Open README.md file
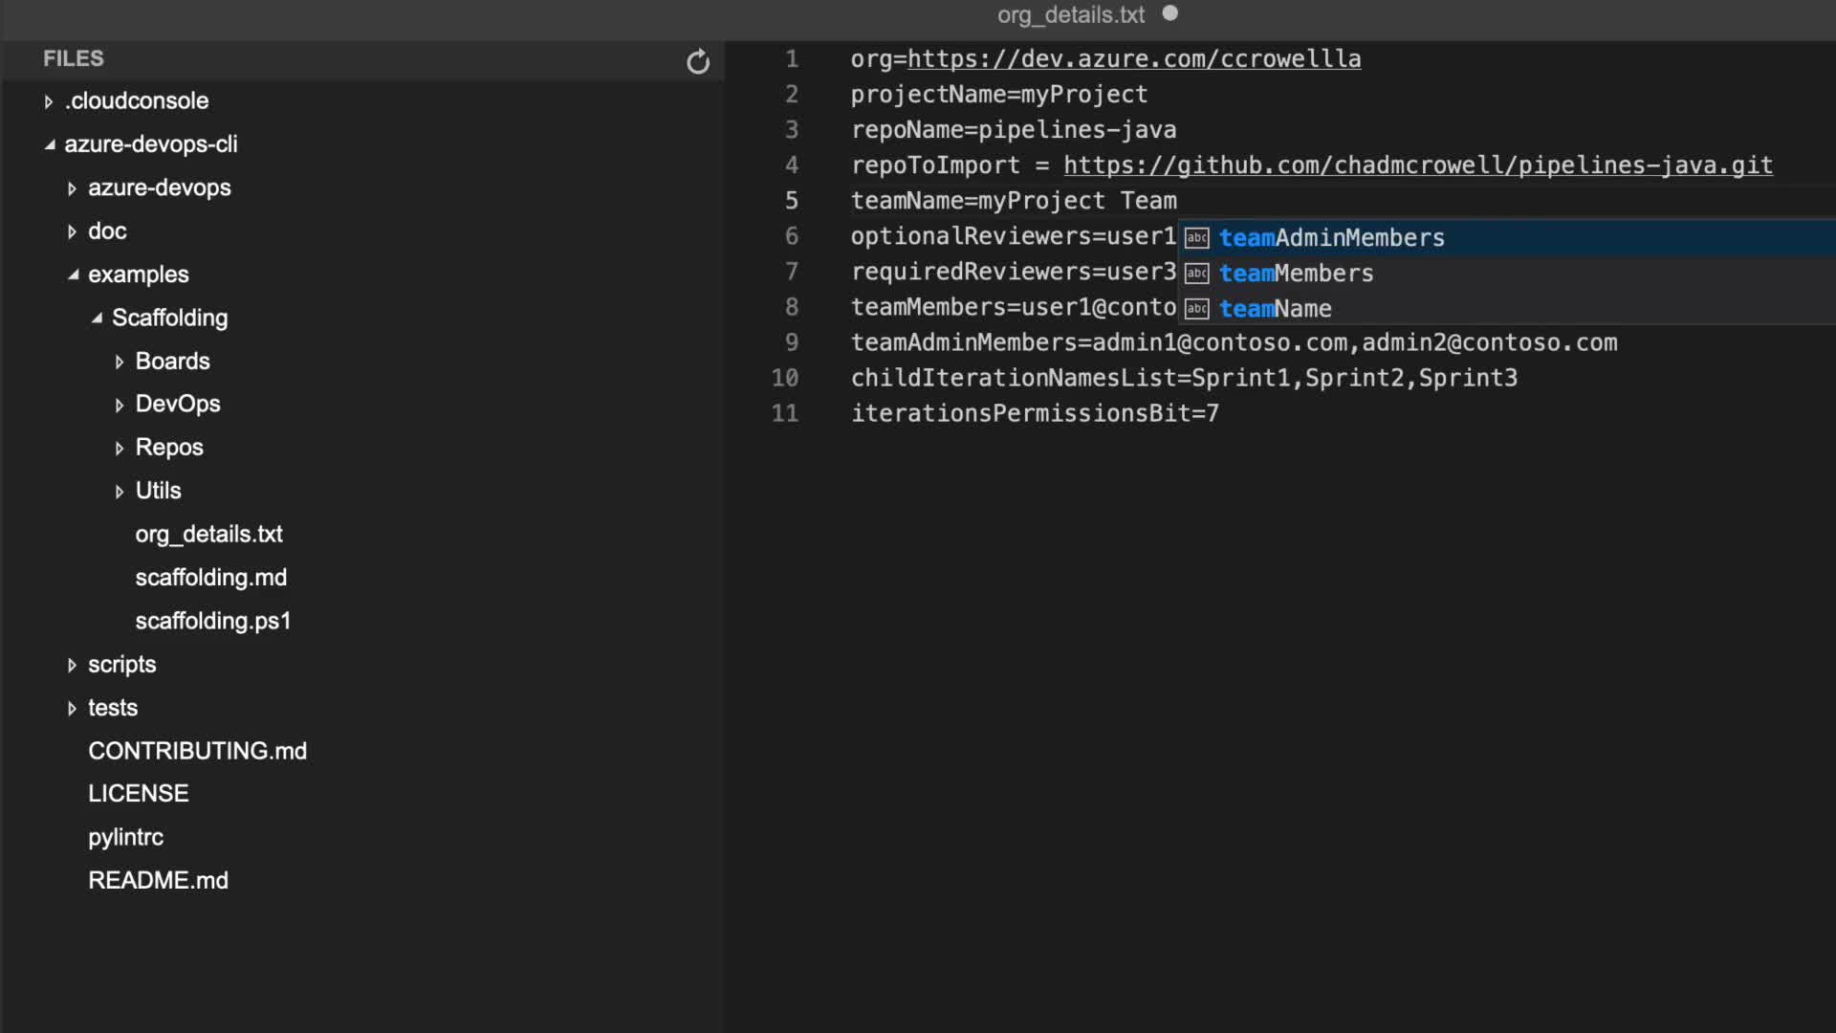Viewport: 1836px width, 1033px height. coord(158,880)
